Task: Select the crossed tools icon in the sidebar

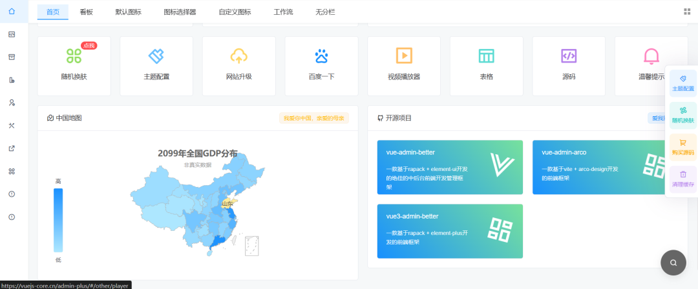Action: pos(12,125)
